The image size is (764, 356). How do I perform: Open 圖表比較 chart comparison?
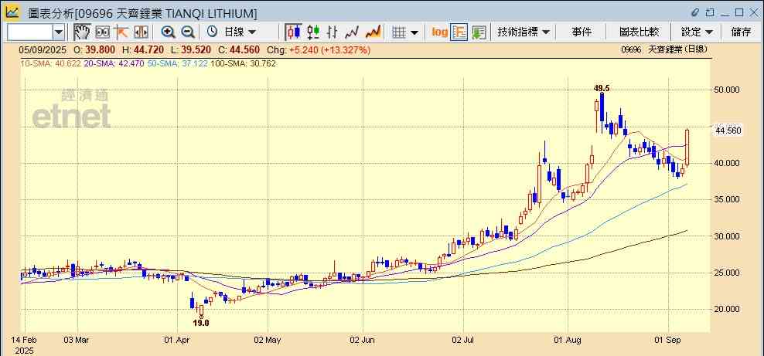click(x=639, y=32)
